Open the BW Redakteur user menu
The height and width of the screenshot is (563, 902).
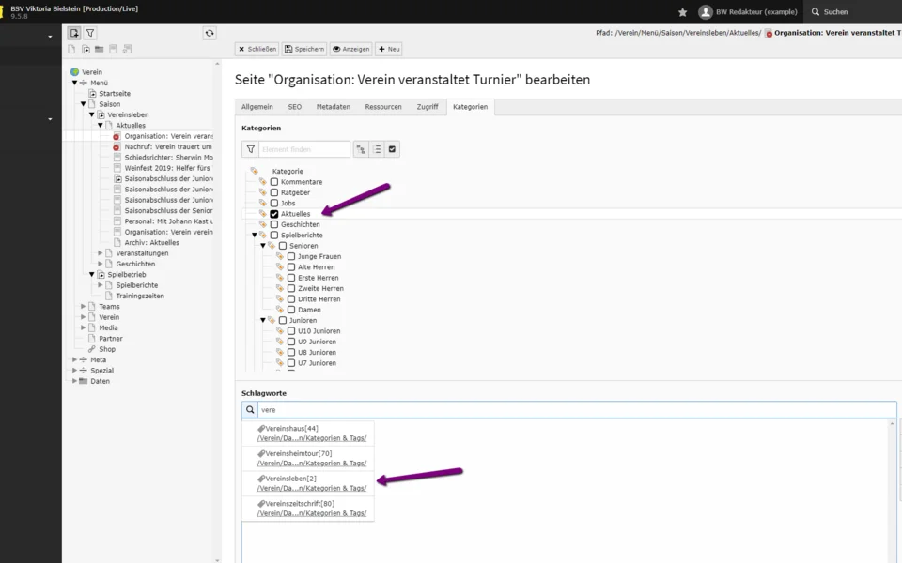tap(748, 12)
